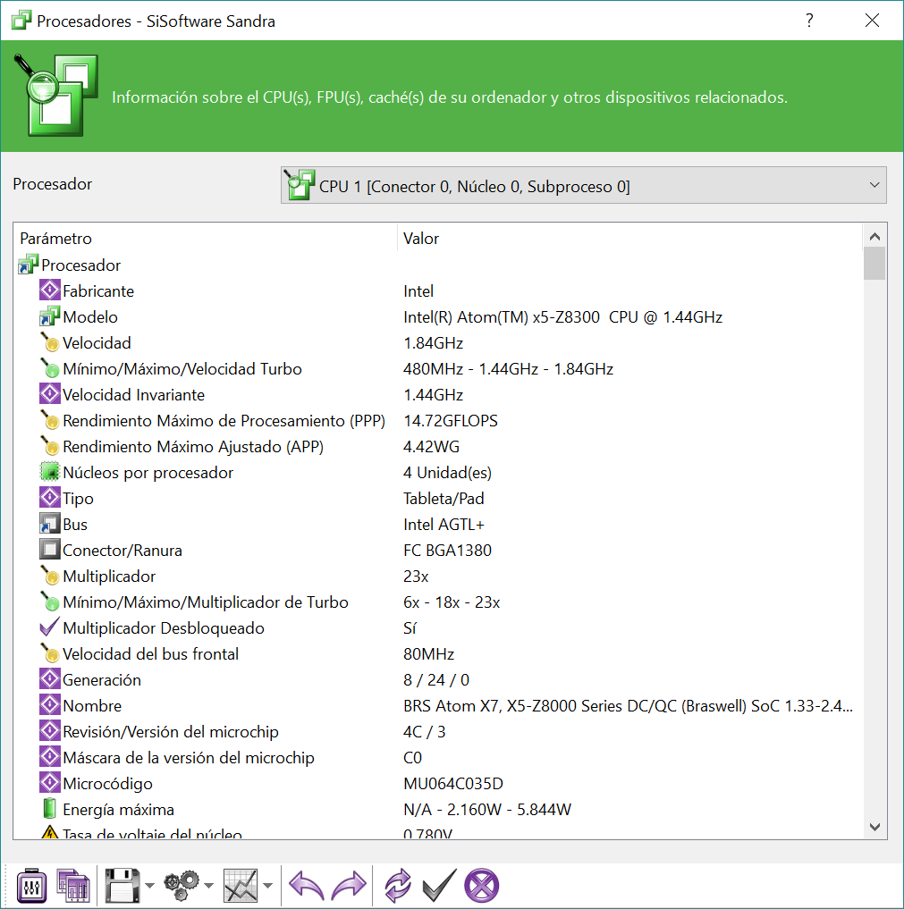904x909 pixels.
Task: Click the Velocidad Invariante row icon
Action: [50, 393]
